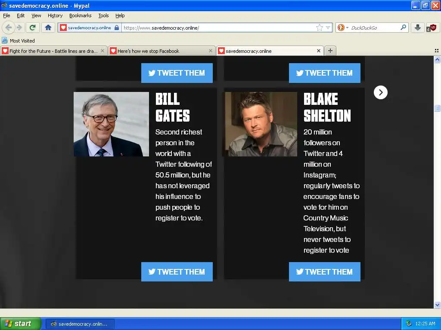Click Tweet Them under Blake Shelton

(x=325, y=272)
